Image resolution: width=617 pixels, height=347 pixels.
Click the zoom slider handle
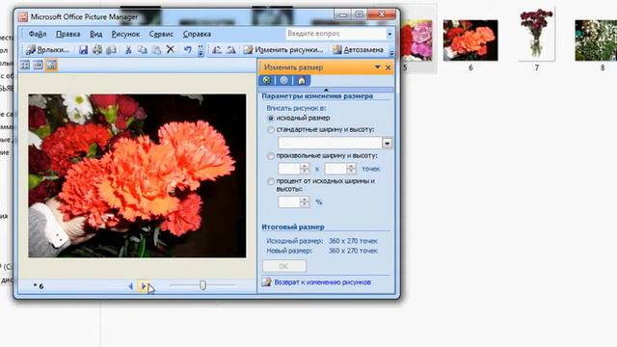tap(202, 285)
